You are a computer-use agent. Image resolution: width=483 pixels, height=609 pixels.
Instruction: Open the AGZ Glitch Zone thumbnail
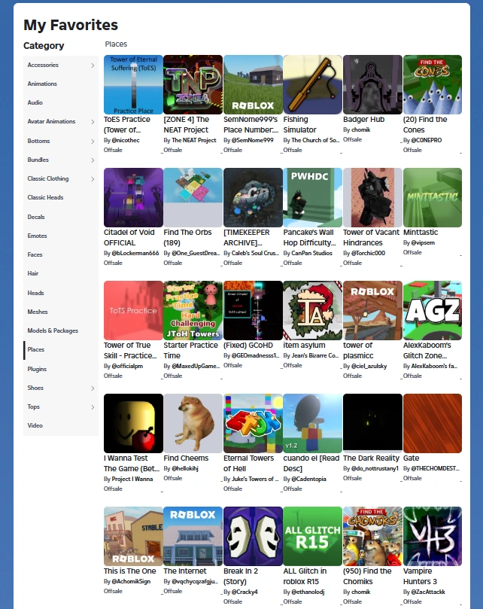432,311
